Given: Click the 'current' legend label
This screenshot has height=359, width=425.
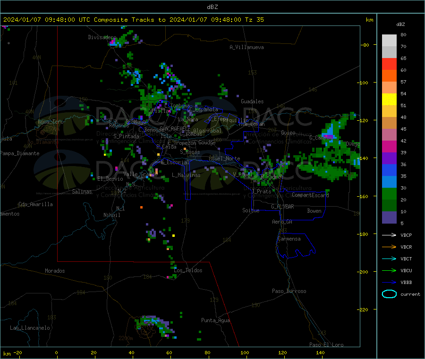Looking at the screenshot, I should (410, 294).
